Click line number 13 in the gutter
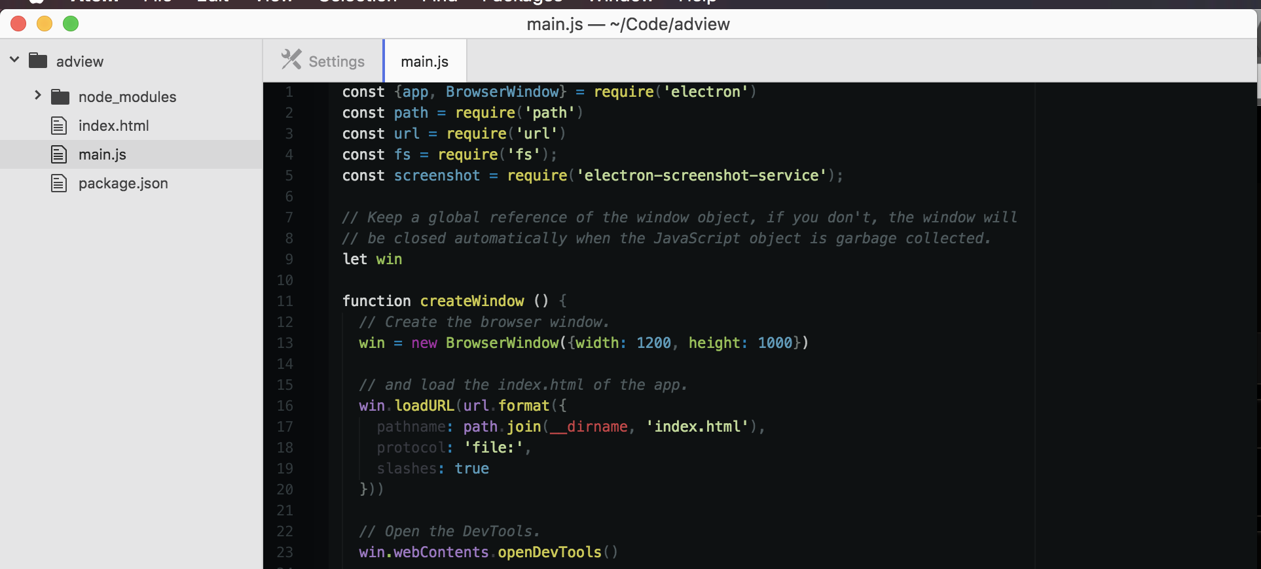Image resolution: width=1261 pixels, height=569 pixels. (x=285, y=343)
